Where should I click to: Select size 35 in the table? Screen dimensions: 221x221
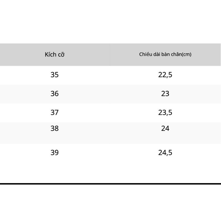(x=55, y=75)
